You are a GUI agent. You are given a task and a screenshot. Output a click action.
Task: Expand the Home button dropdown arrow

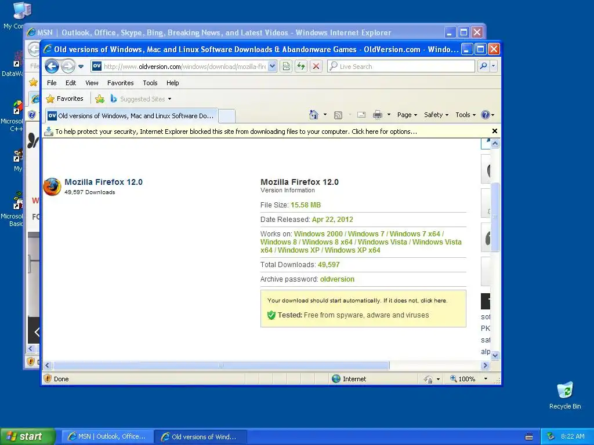click(325, 115)
